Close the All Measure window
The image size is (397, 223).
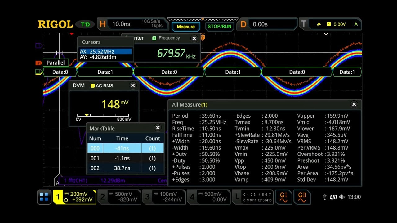click(x=354, y=104)
